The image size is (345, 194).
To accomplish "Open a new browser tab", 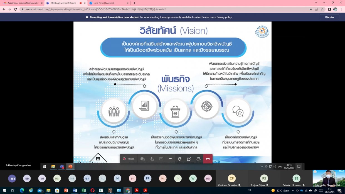I will click(134, 3).
